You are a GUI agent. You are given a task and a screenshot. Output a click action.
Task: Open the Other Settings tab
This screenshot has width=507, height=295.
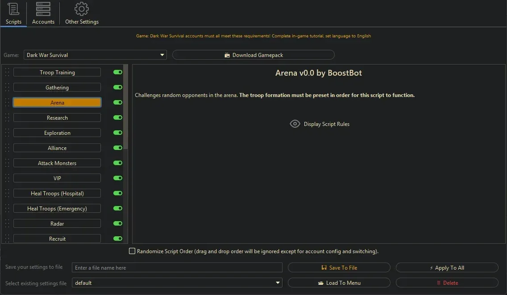[82, 13]
